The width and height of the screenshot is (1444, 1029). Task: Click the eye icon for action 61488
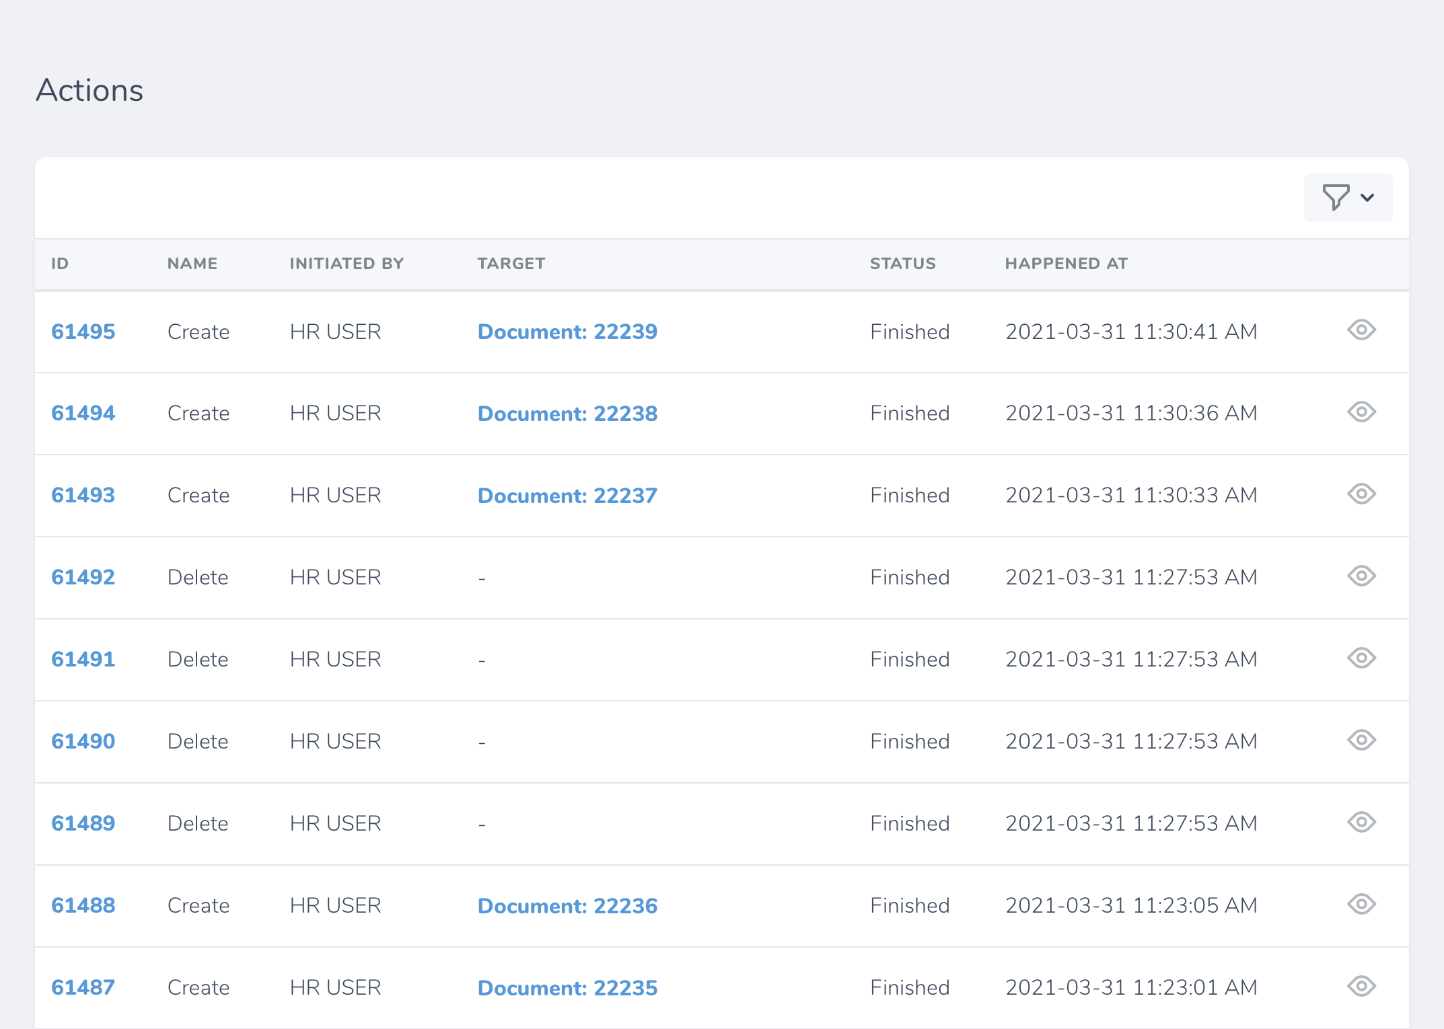click(1361, 905)
